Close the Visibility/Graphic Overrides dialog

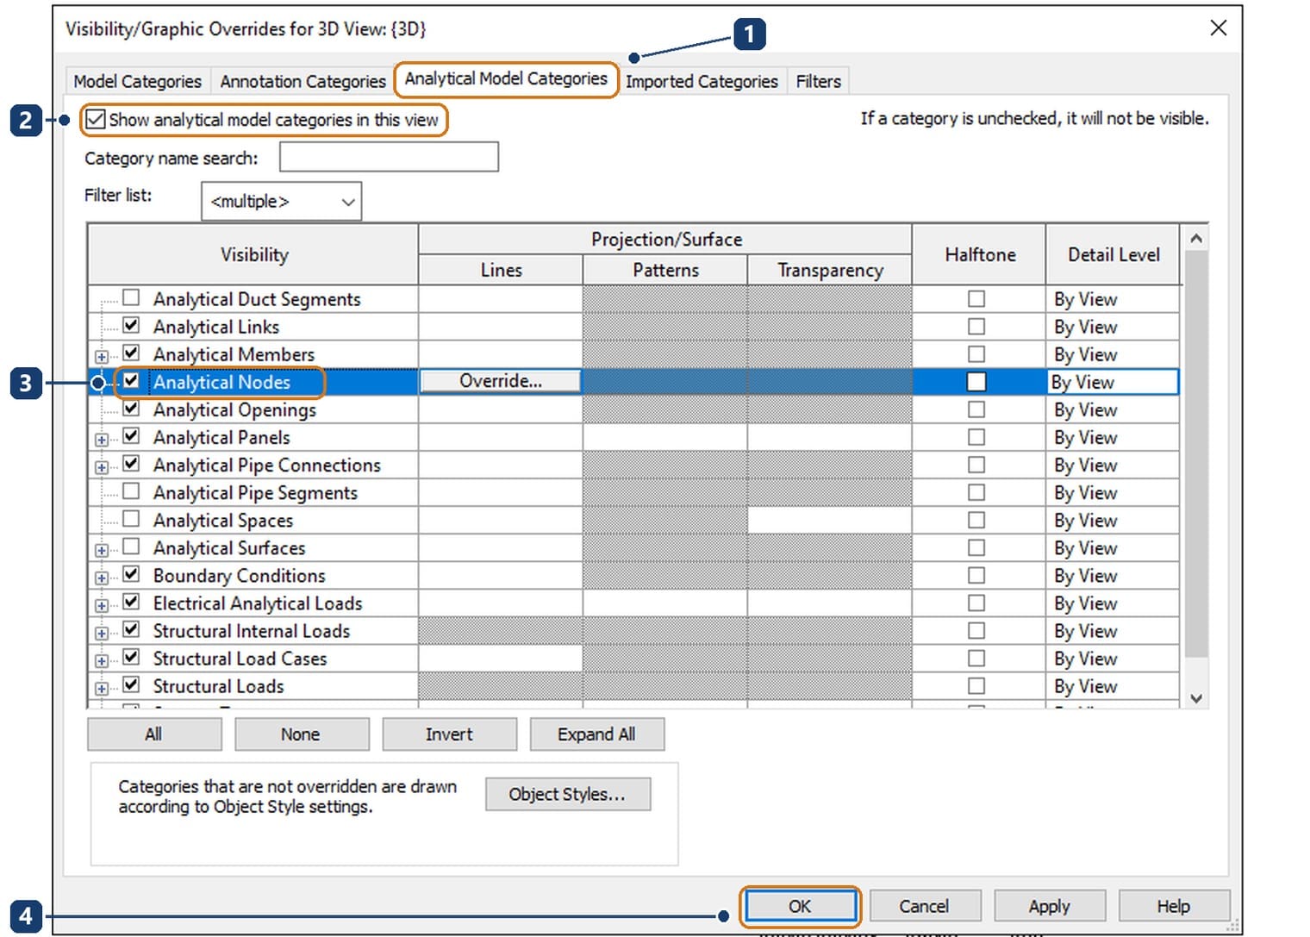click(x=1219, y=28)
